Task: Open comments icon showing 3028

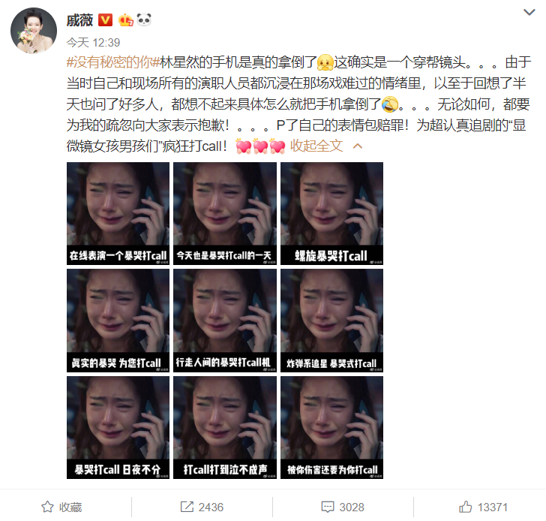Action: [328, 507]
